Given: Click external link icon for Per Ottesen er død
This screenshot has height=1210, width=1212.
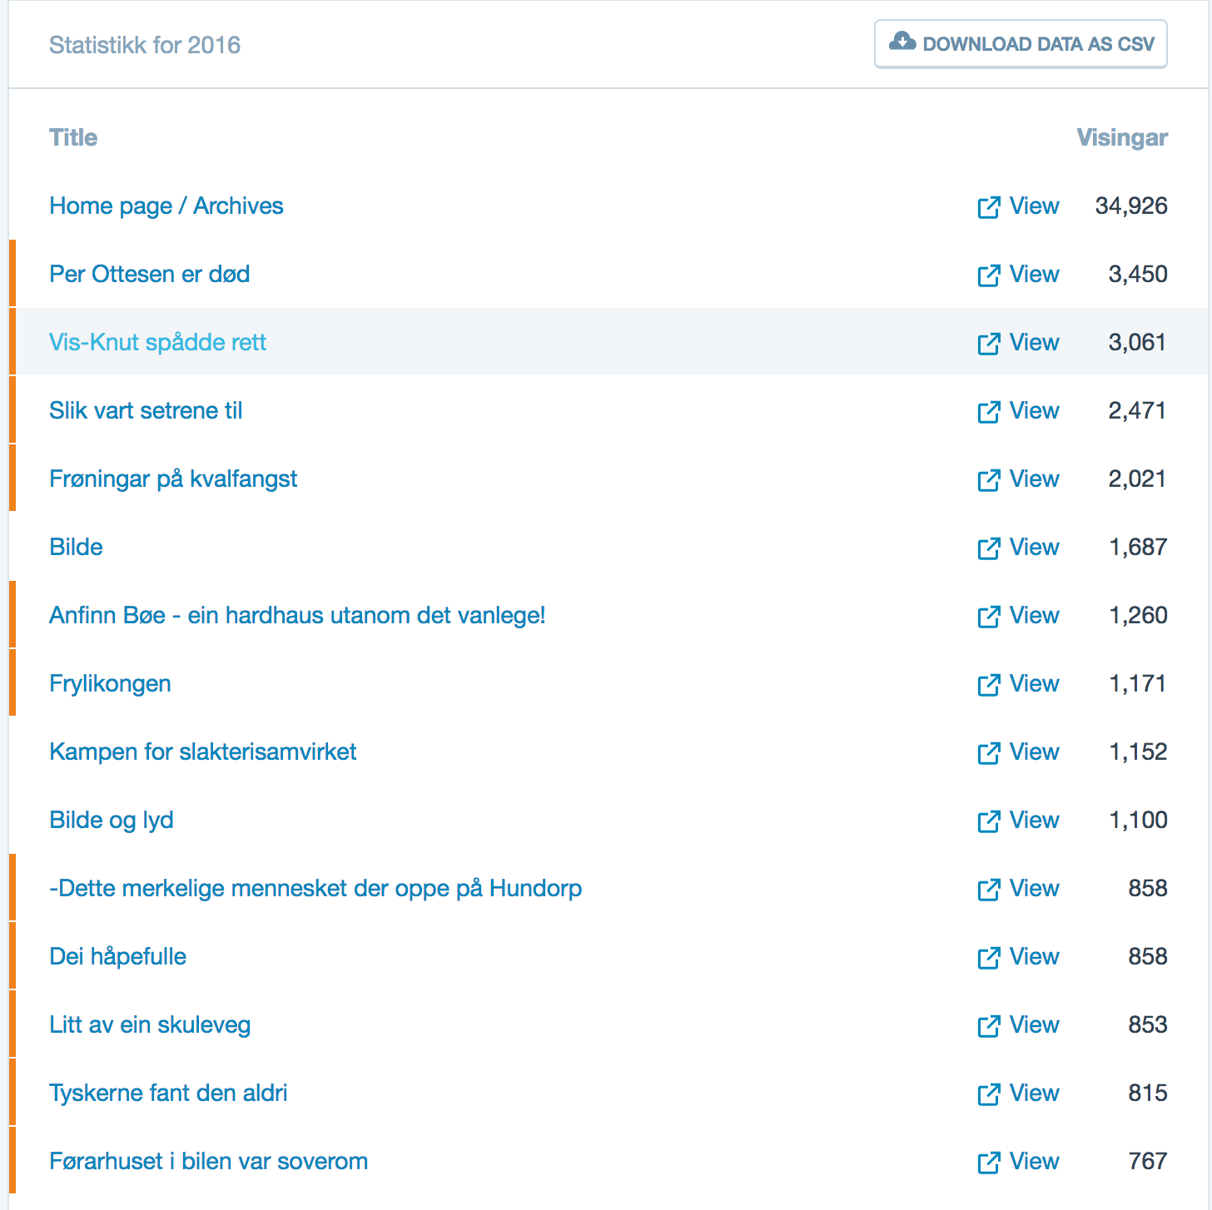Looking at the screenshot, I should 988,275.
